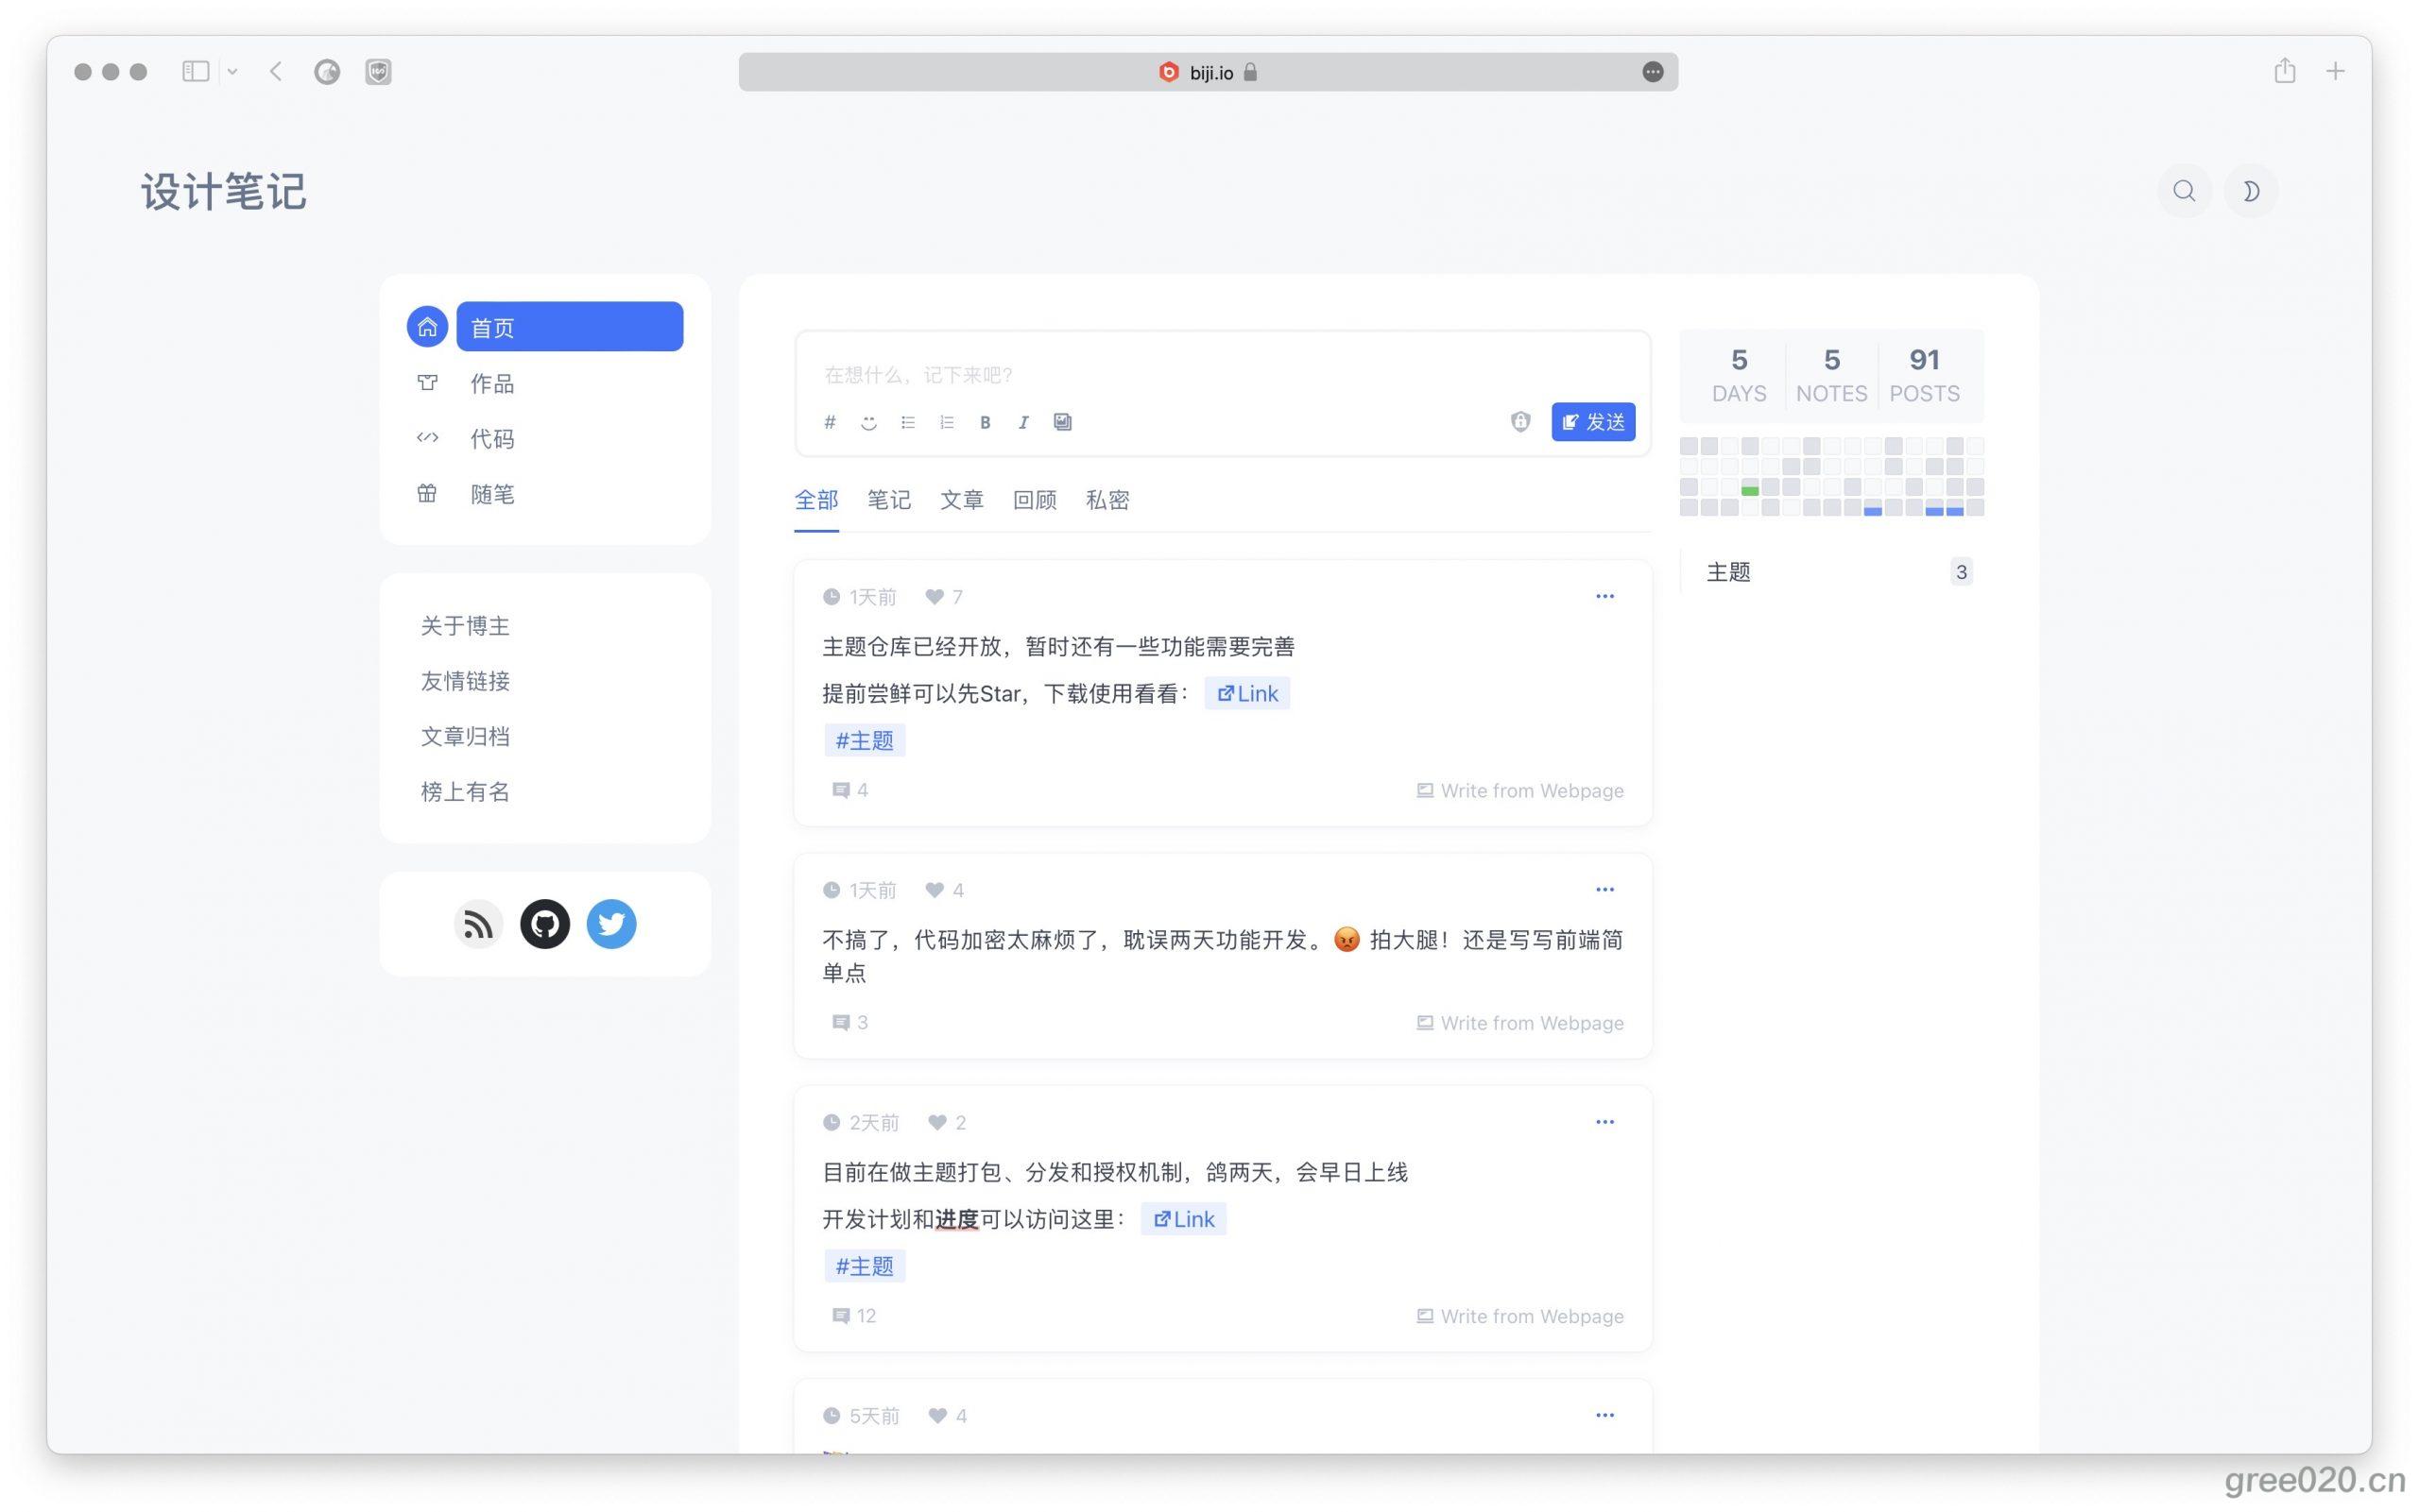Click the 发送 send button
2419x1512 pixels.
tap(1592, 422)
